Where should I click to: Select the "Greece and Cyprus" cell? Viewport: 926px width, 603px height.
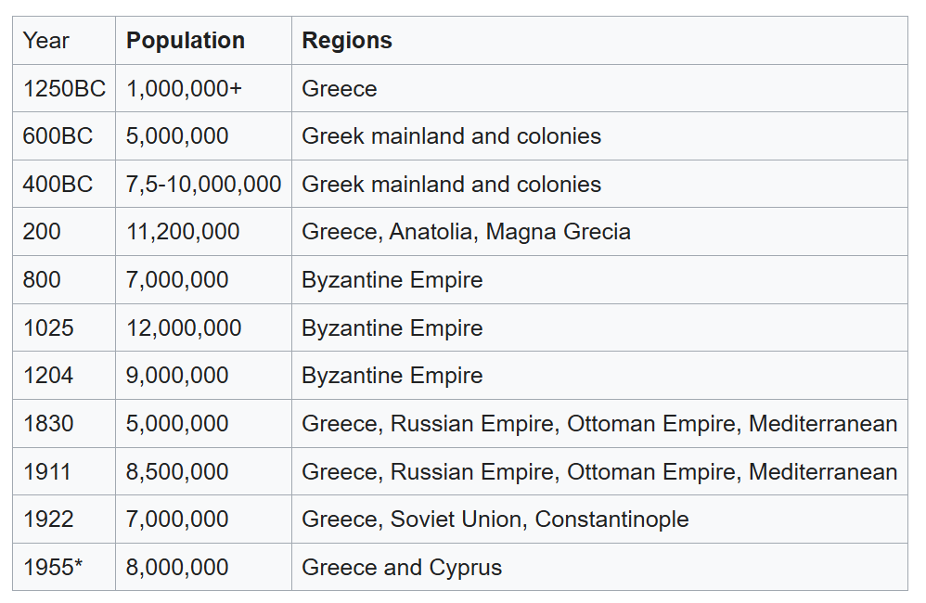point(402,568)
